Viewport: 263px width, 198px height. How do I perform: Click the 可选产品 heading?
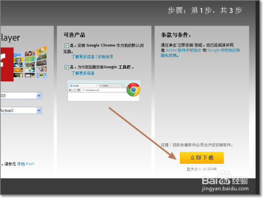pyautogui.click(x=74, y=35)
